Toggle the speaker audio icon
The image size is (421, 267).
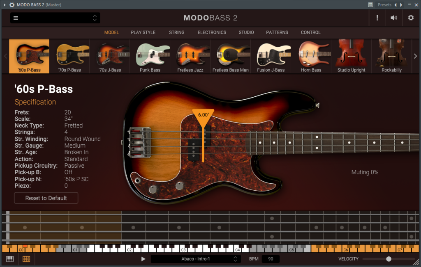(x=393, y=18)
